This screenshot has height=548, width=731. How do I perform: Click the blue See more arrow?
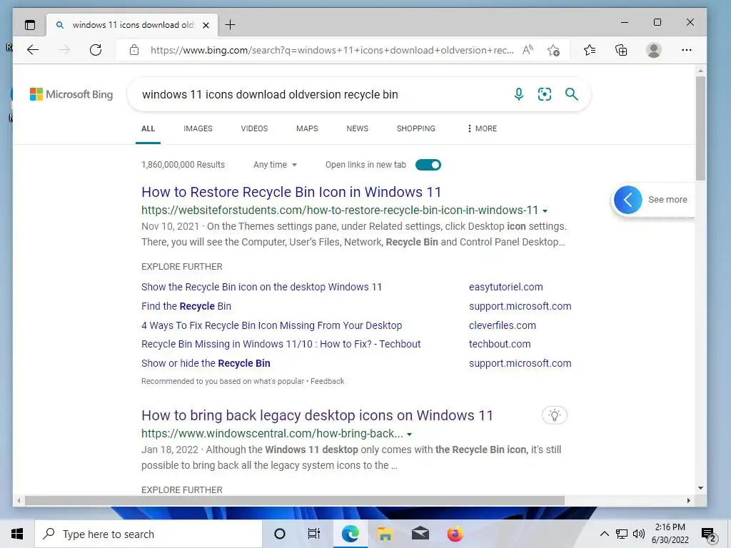628,200
